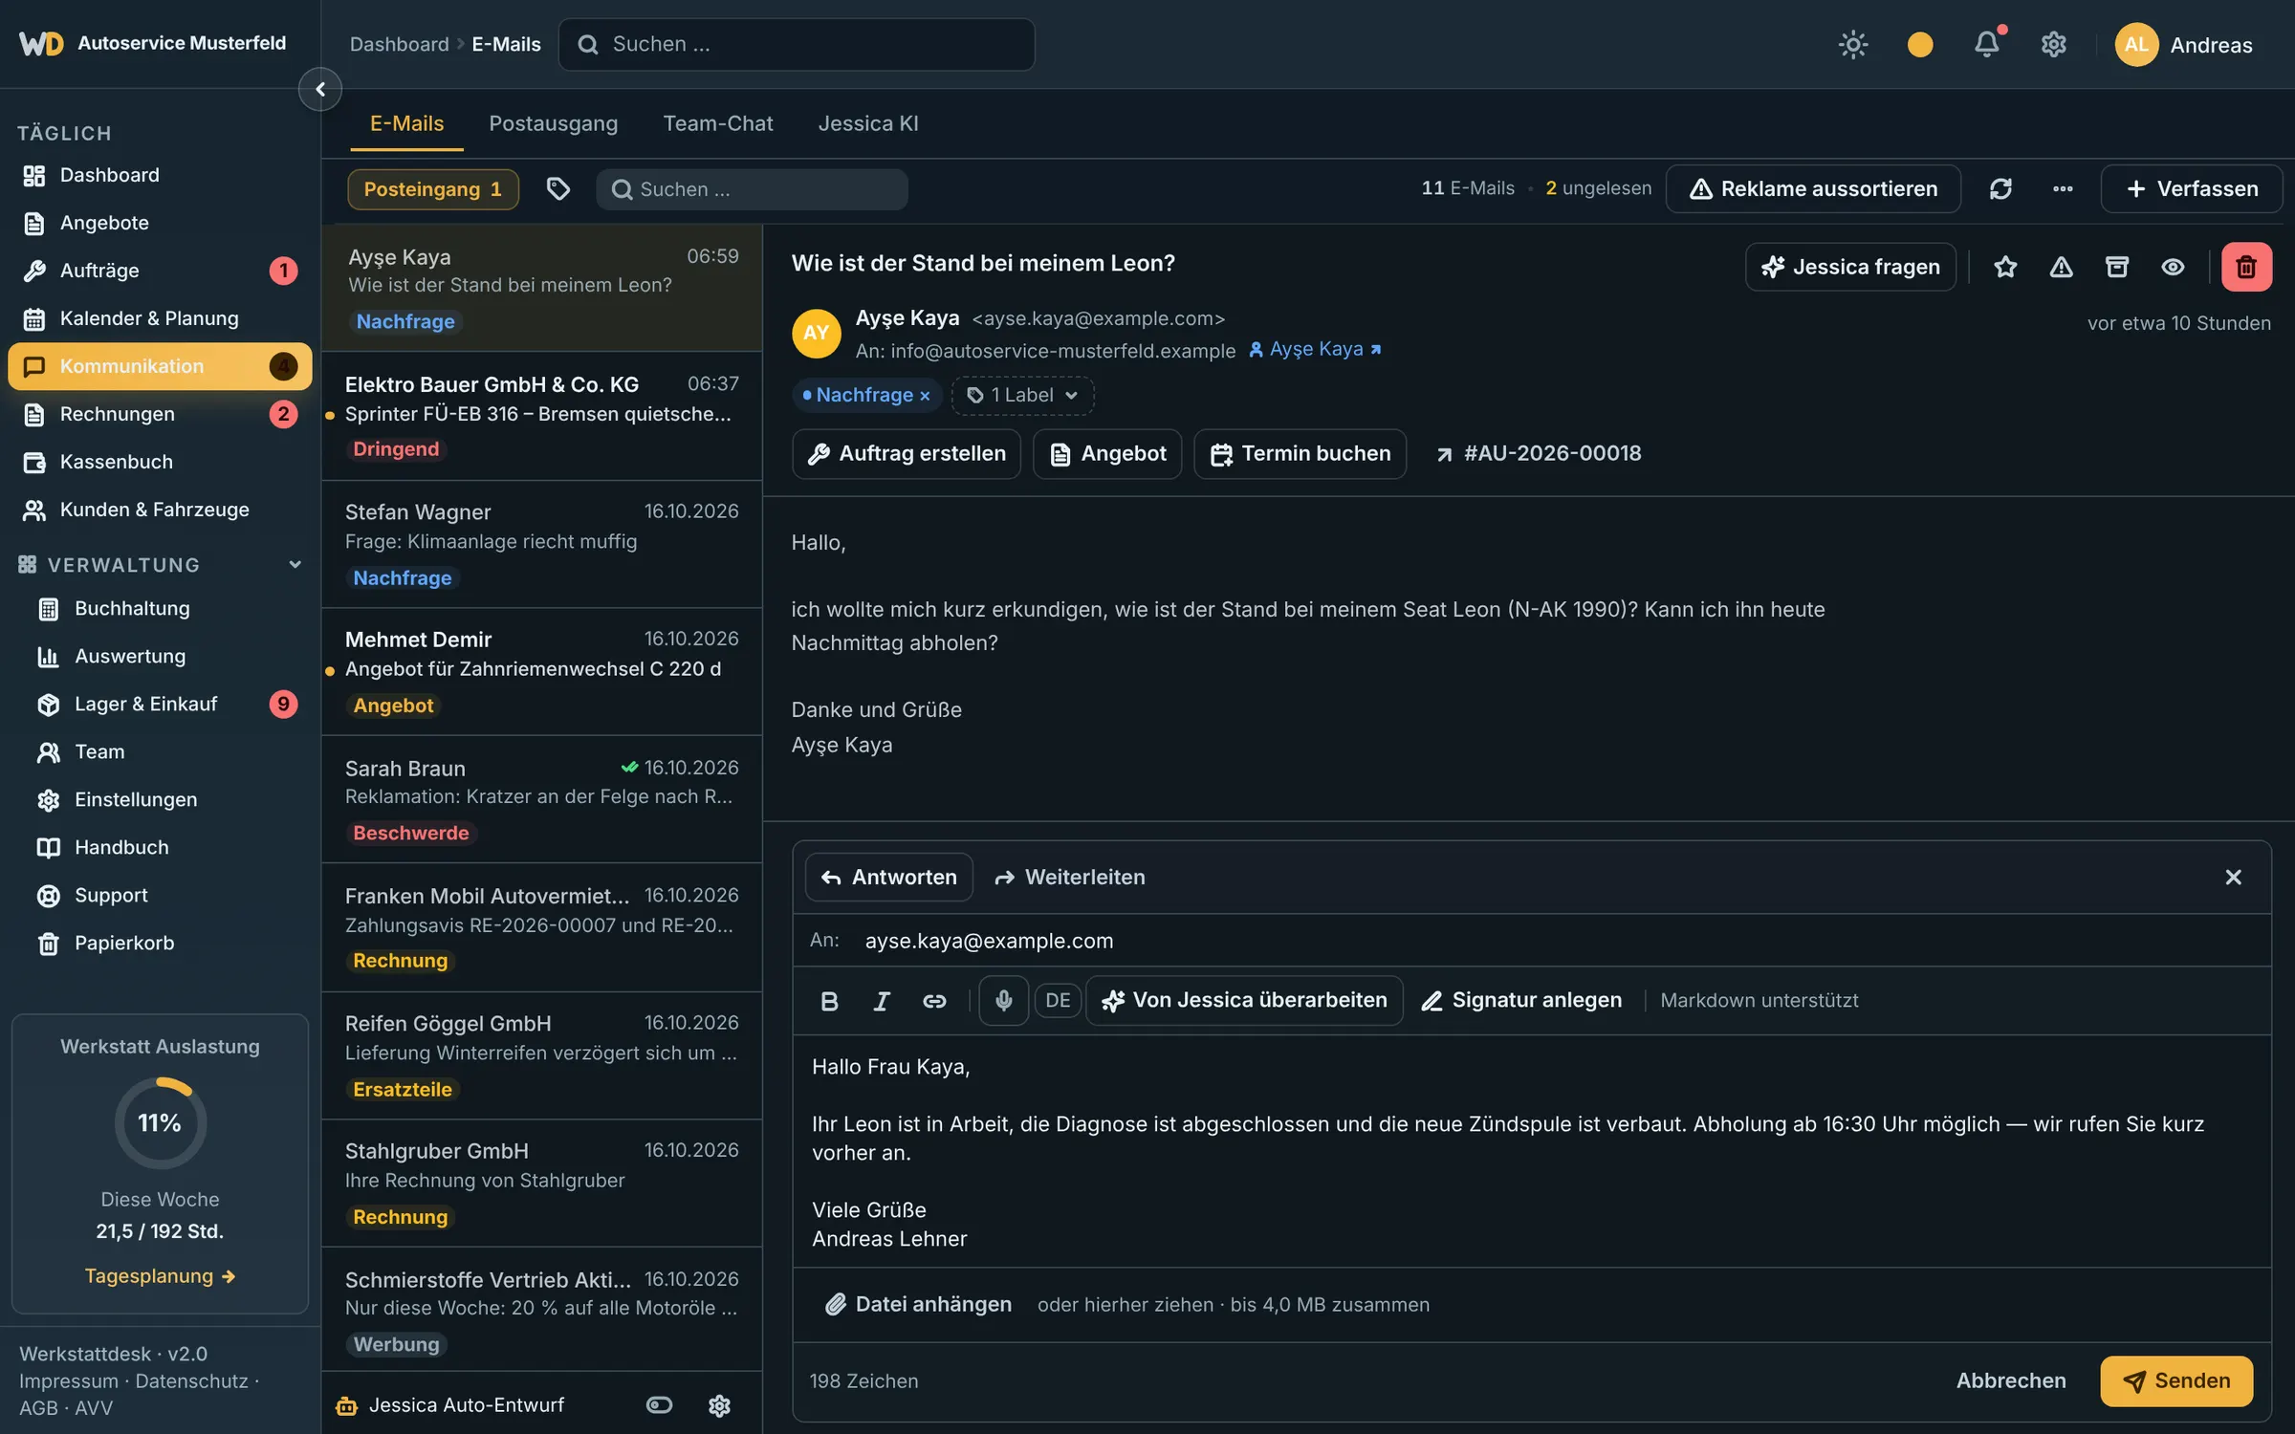Switch to light theme via sun icon
Screen dimensions: 2295x1434
click(x=1853, y=44)
